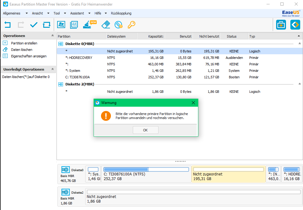Click the EaseUS logo in menu bar
This screenshot has height=210, width=303.
(x=291, y=14)
